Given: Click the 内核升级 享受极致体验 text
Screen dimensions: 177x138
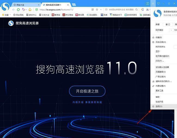Looking at the screenshot, I should (87, 102).
